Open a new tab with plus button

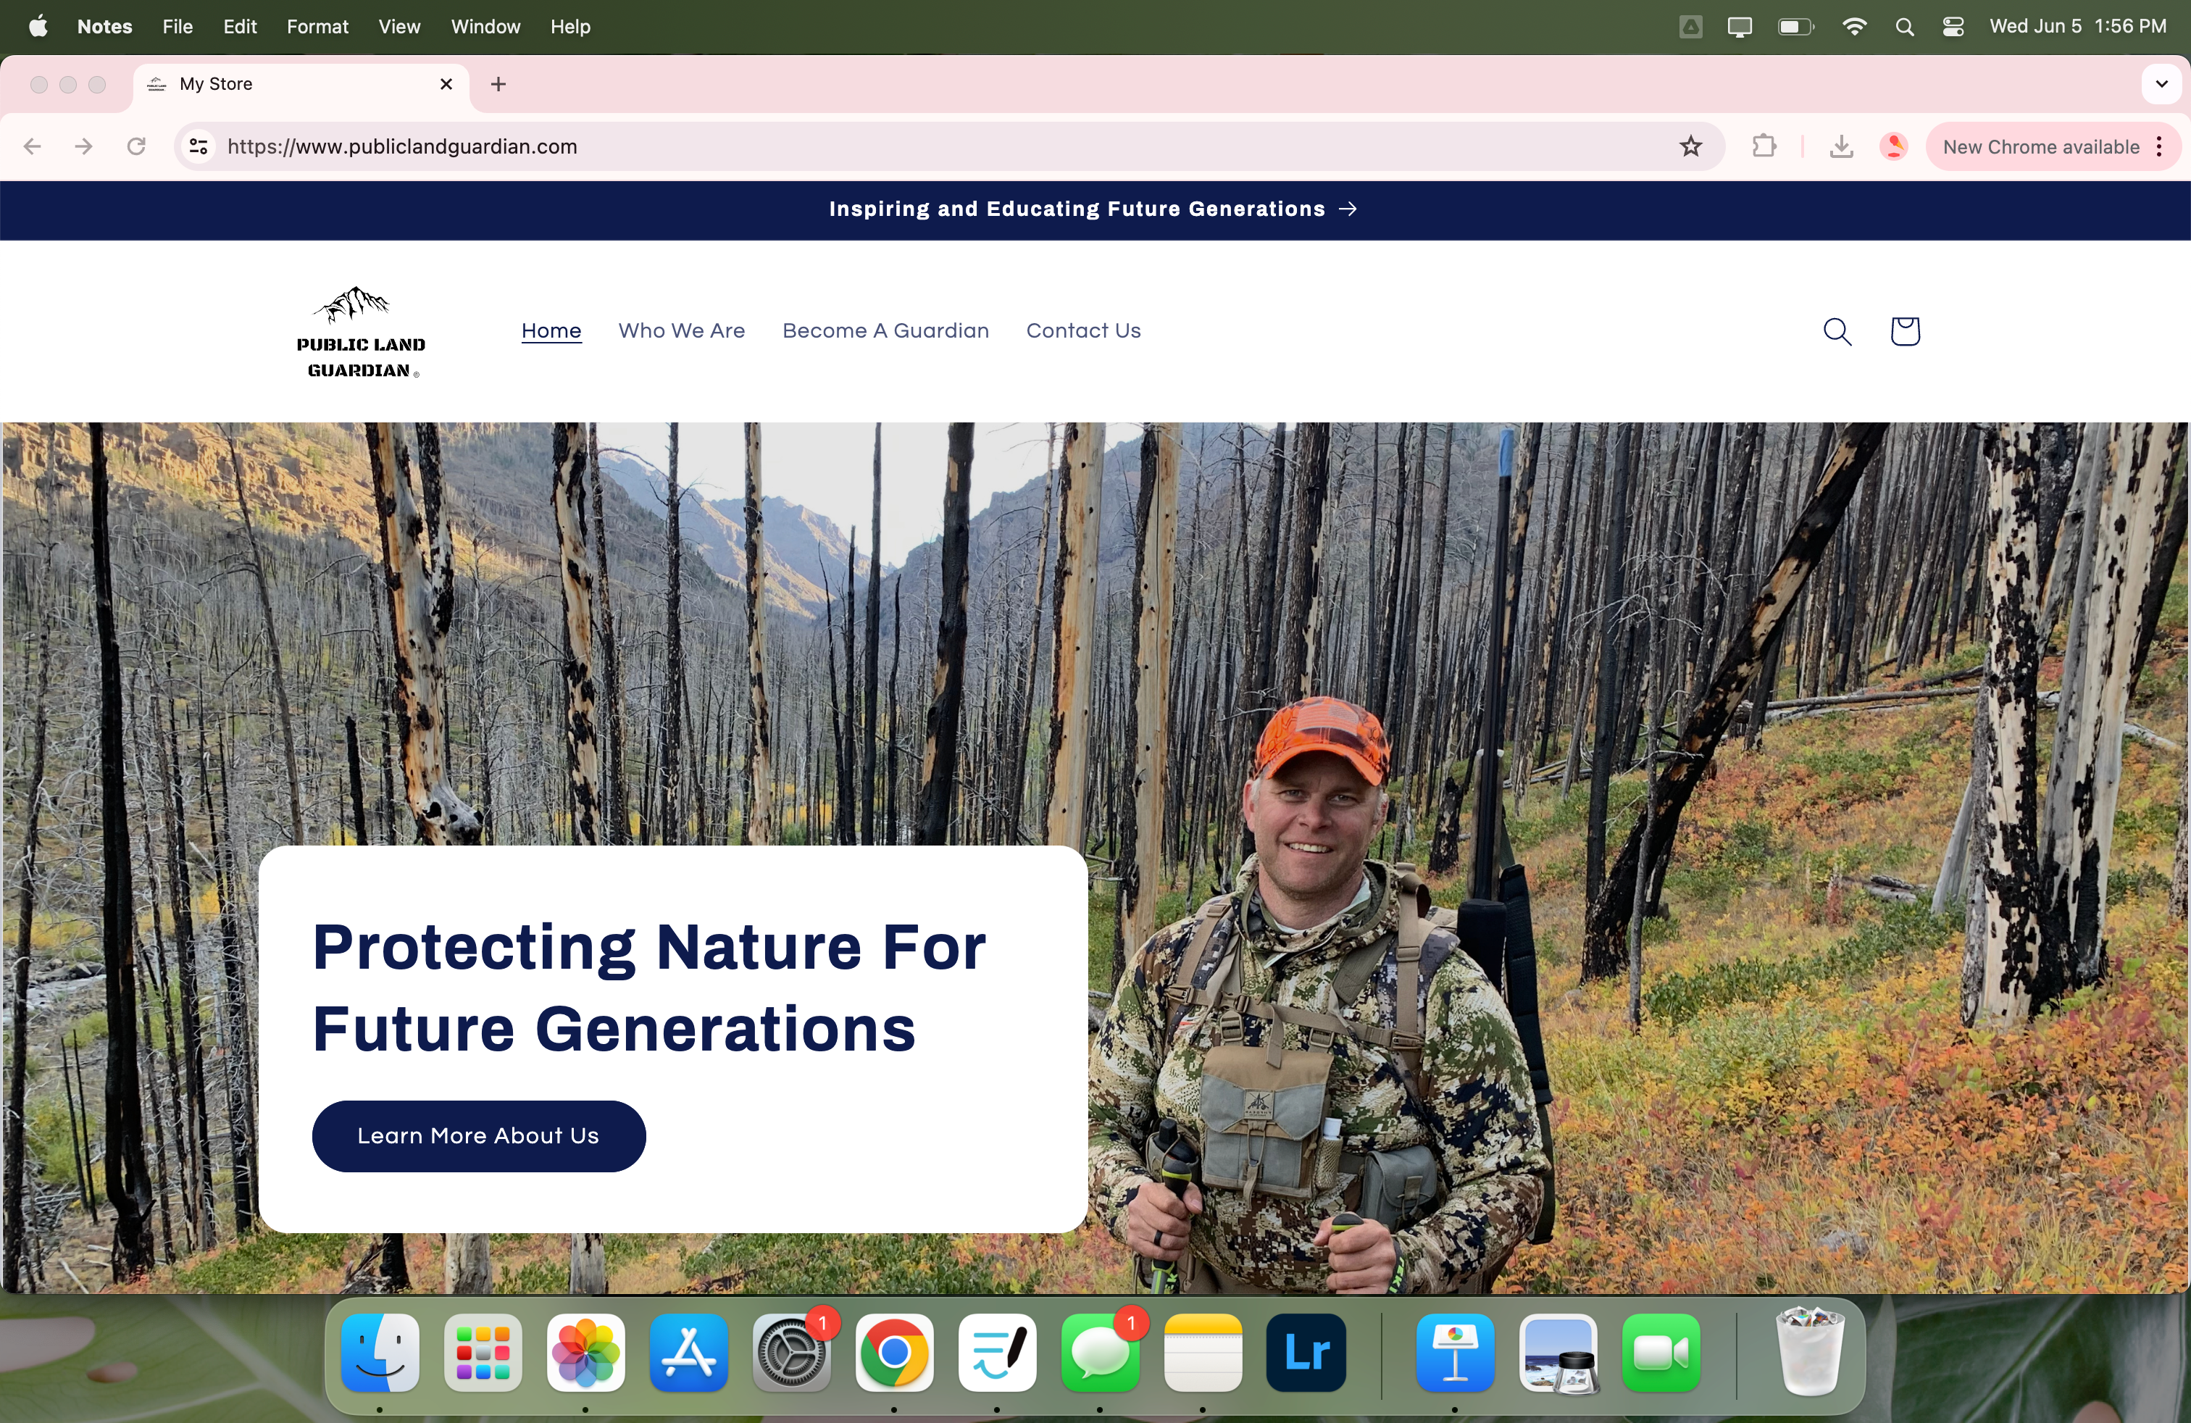tap(498, 84)
